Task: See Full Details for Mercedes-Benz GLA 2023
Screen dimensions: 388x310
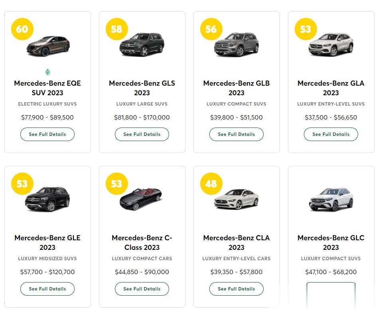Action: pos(331,134)
